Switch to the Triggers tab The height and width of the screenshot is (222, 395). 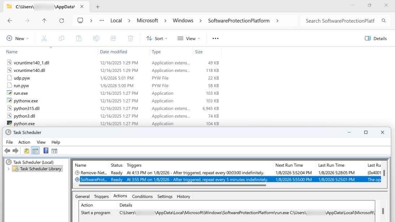coord(101,196)
